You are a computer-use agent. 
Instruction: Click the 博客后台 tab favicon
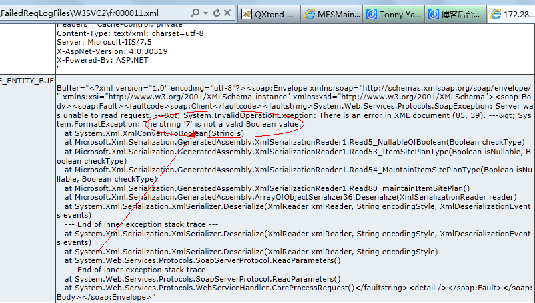pos(434,14)
